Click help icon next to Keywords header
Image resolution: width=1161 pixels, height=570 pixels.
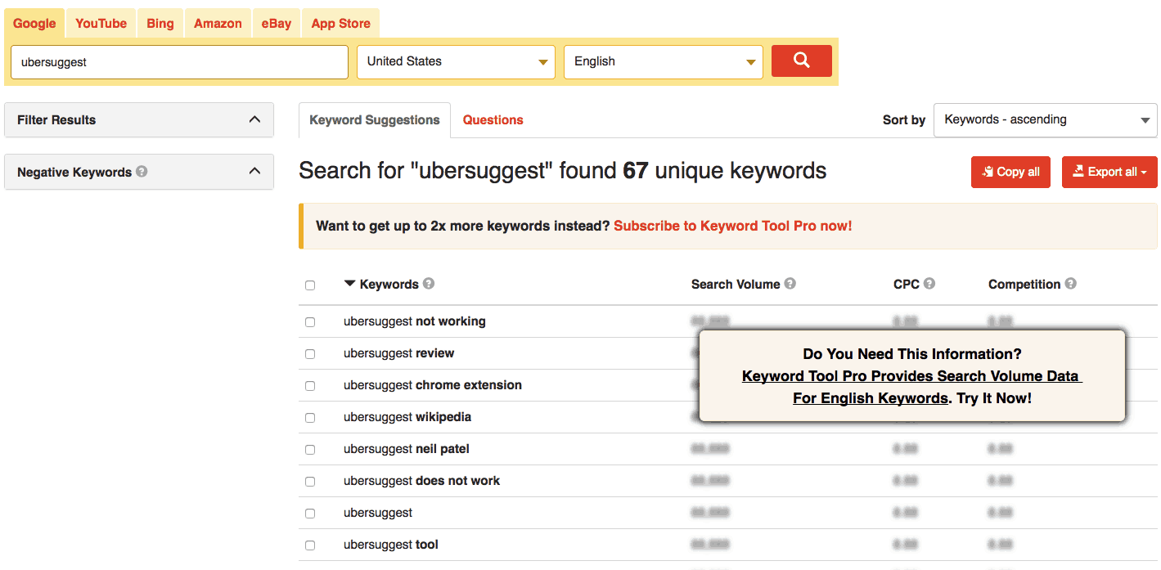pyautogui.click(x=429, y=284)
